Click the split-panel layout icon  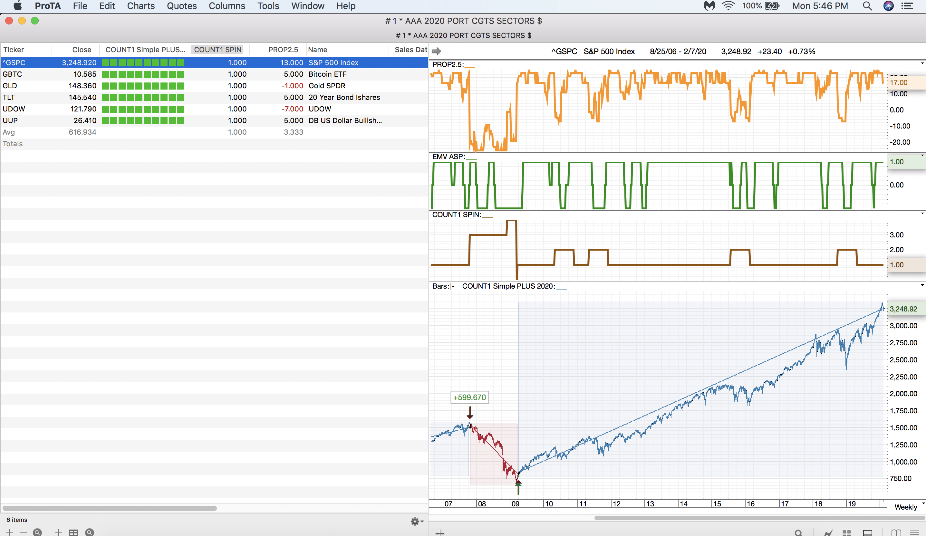coord(868,533)
